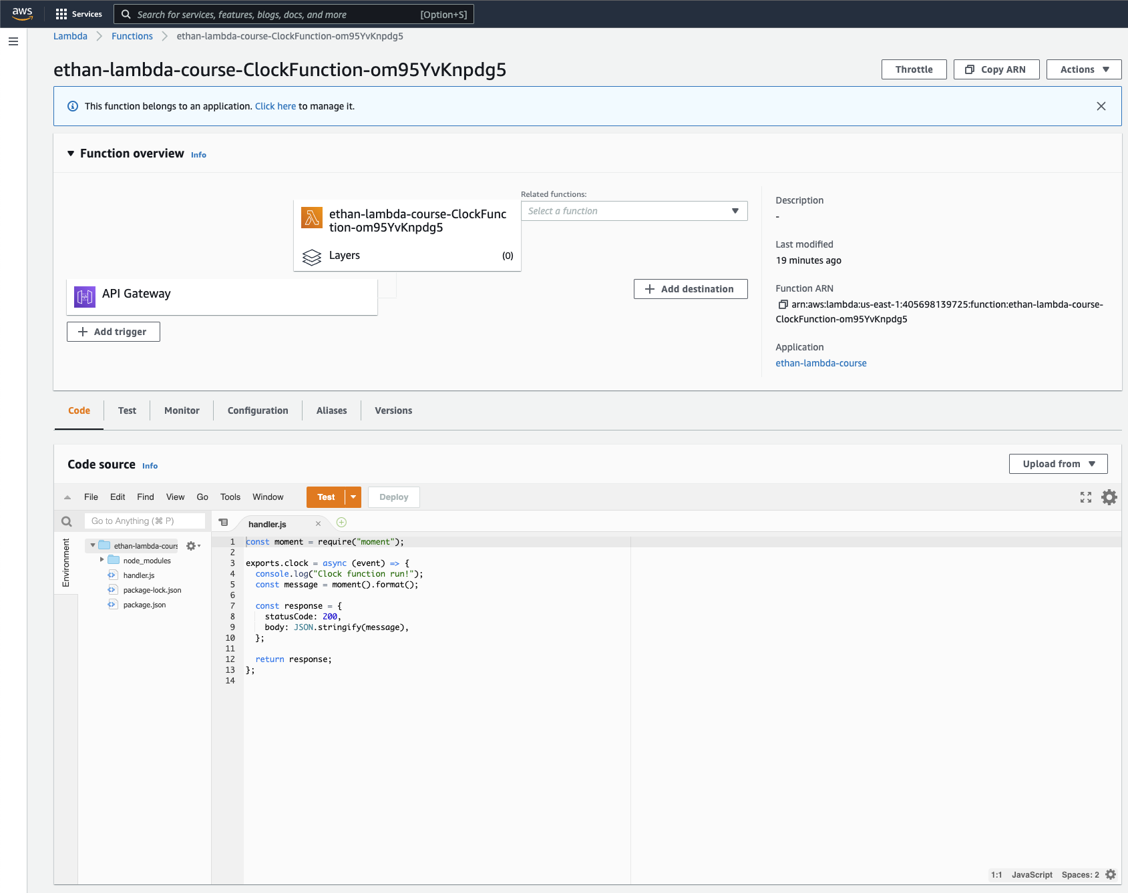This screenshot has height=893, width=1128.
Task: Toggle editor fullscreen mode icon
Action: coord(1086,497)
